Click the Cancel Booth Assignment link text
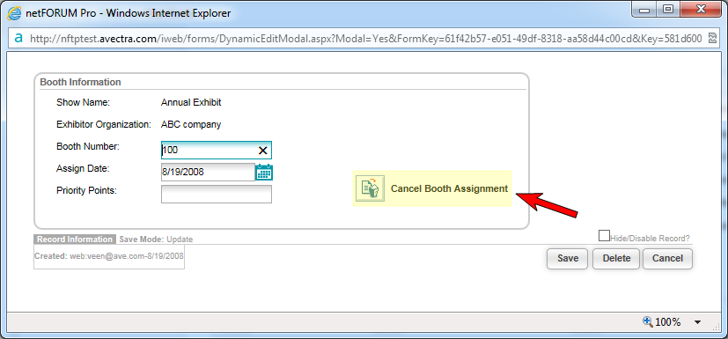 [450, 189]
